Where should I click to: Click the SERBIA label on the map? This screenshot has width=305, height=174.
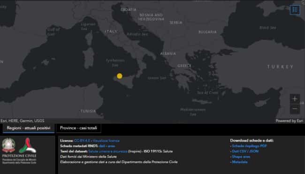click(x=176, y=23)
